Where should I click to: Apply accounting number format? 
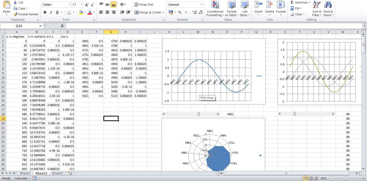[x=171, y=13]
